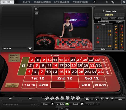Image resolution: width=126 pixels, height=110 pixels.
Task: Switch to the History tab
Action: [97, 19]
